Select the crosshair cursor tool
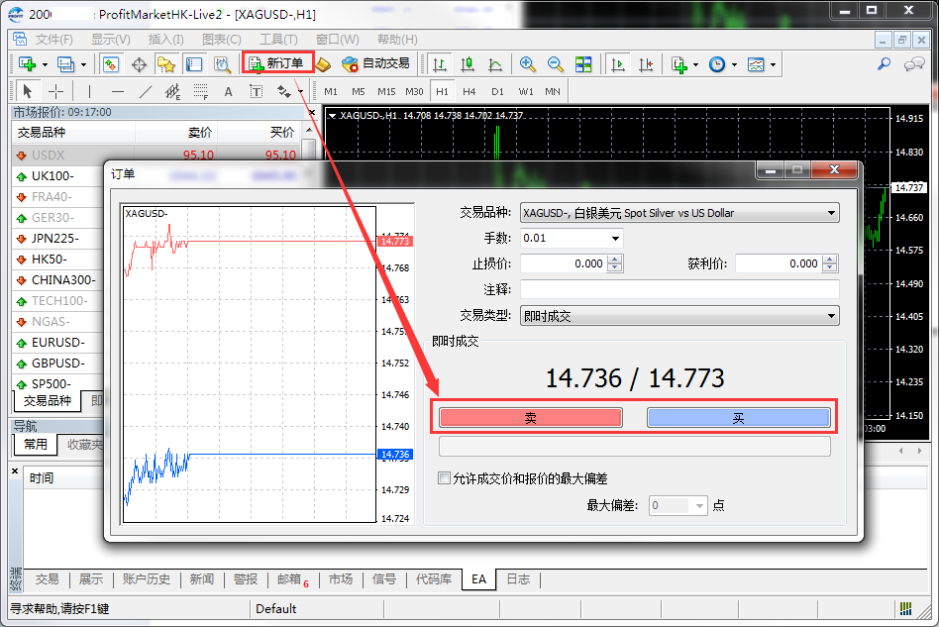This screenshot has height=627, width=939. (x=56, y=91)
